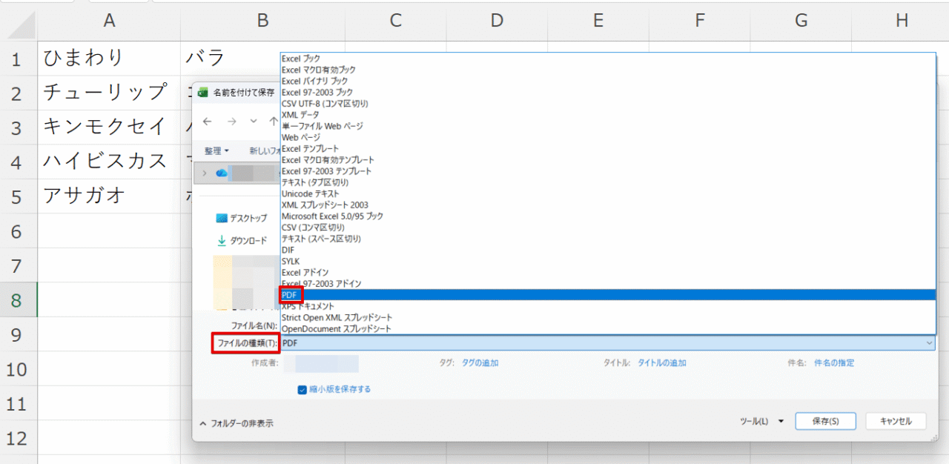Select cell A1 containing ひまわり
Image resolution: width=949 pixels, height=464 pixels.
[x=109, y=58]
